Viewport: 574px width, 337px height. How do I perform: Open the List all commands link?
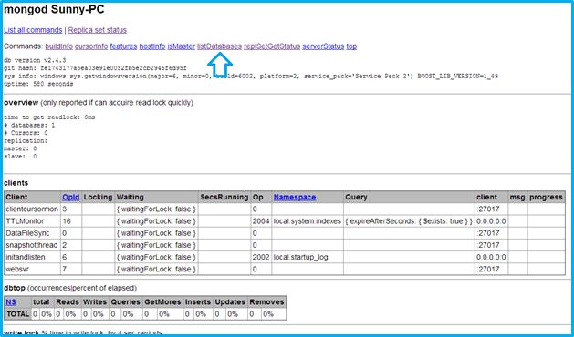[x=33, y=30]
